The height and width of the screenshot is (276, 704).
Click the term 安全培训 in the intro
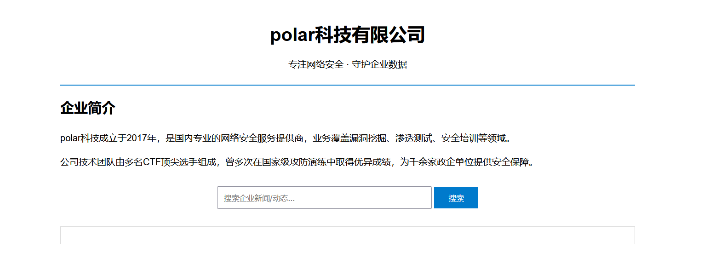(x=460, y=138)
